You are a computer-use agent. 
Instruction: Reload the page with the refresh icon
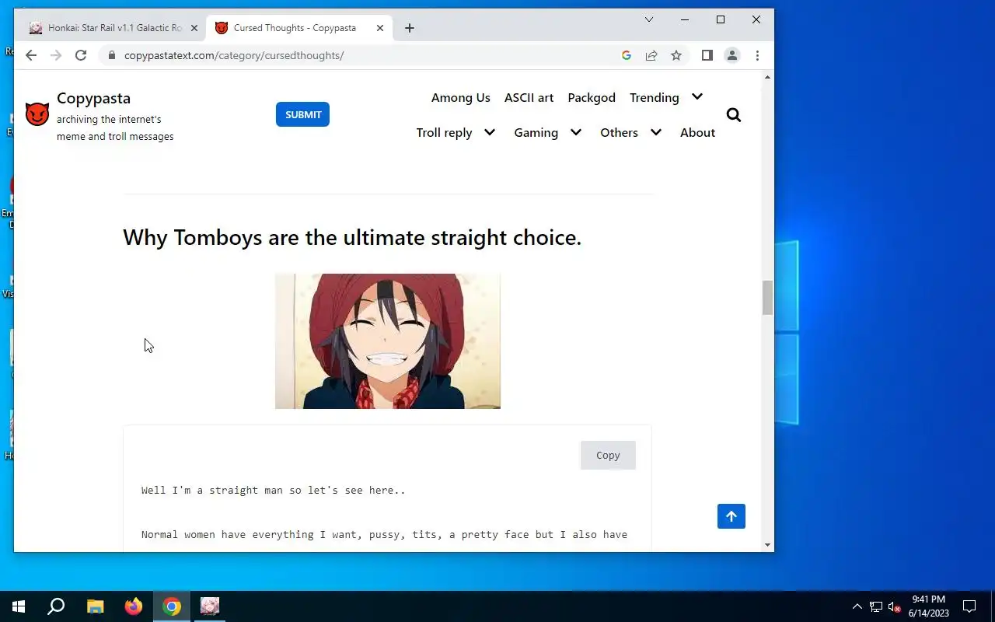(81, 55)
